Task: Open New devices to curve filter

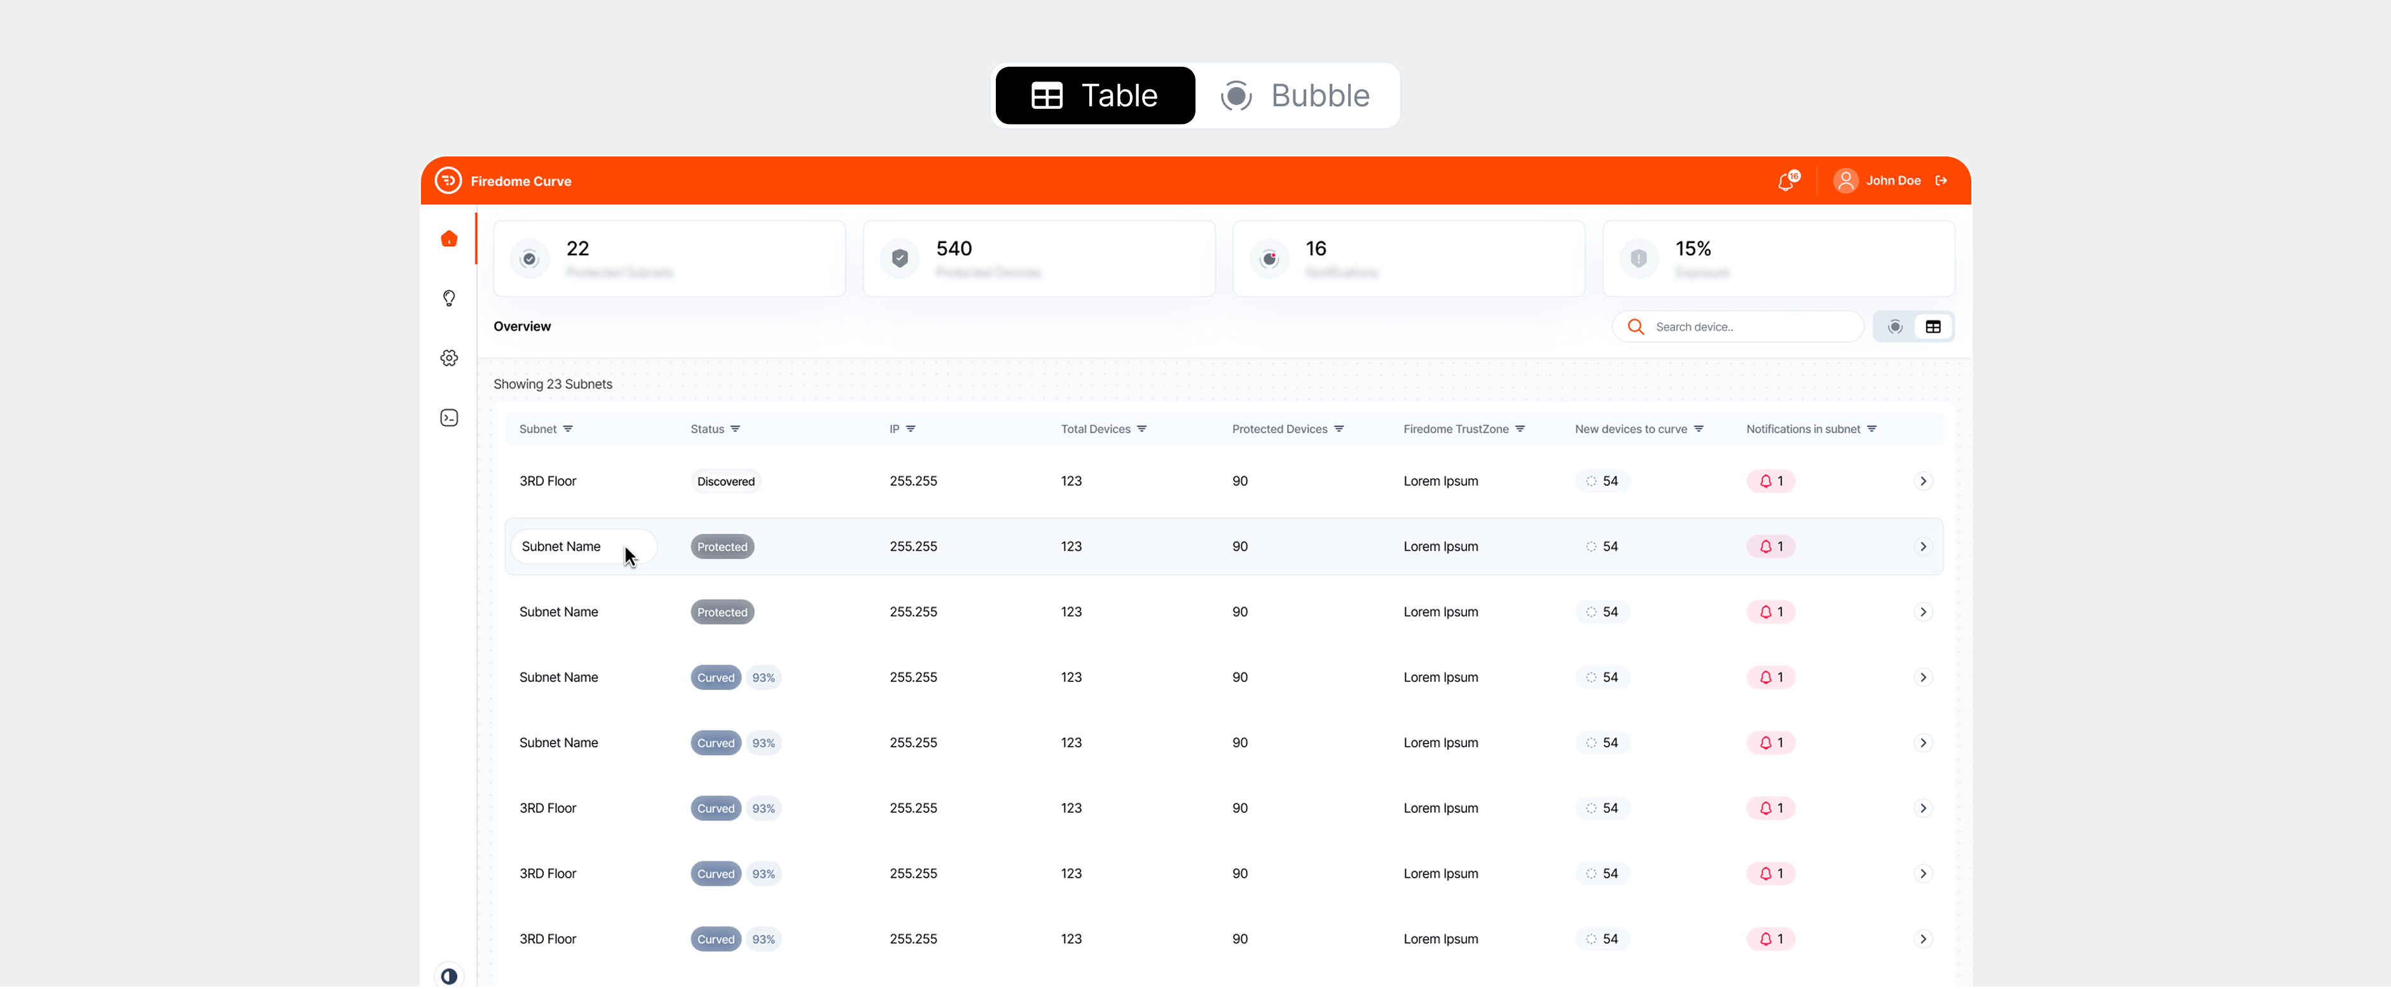Action: pos(1699,429)
